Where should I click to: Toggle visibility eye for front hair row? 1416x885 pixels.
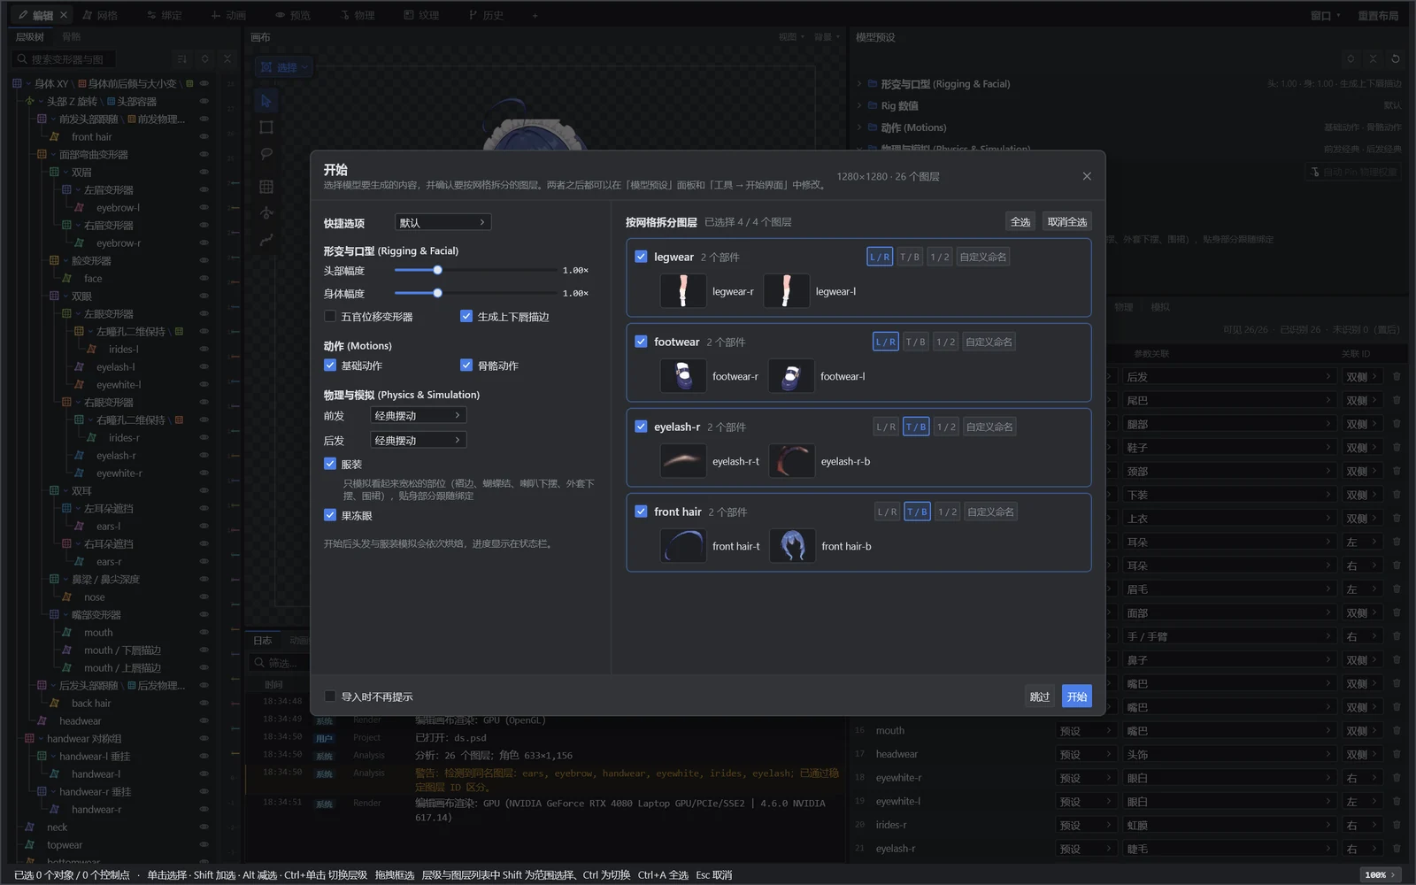point(204,137)
